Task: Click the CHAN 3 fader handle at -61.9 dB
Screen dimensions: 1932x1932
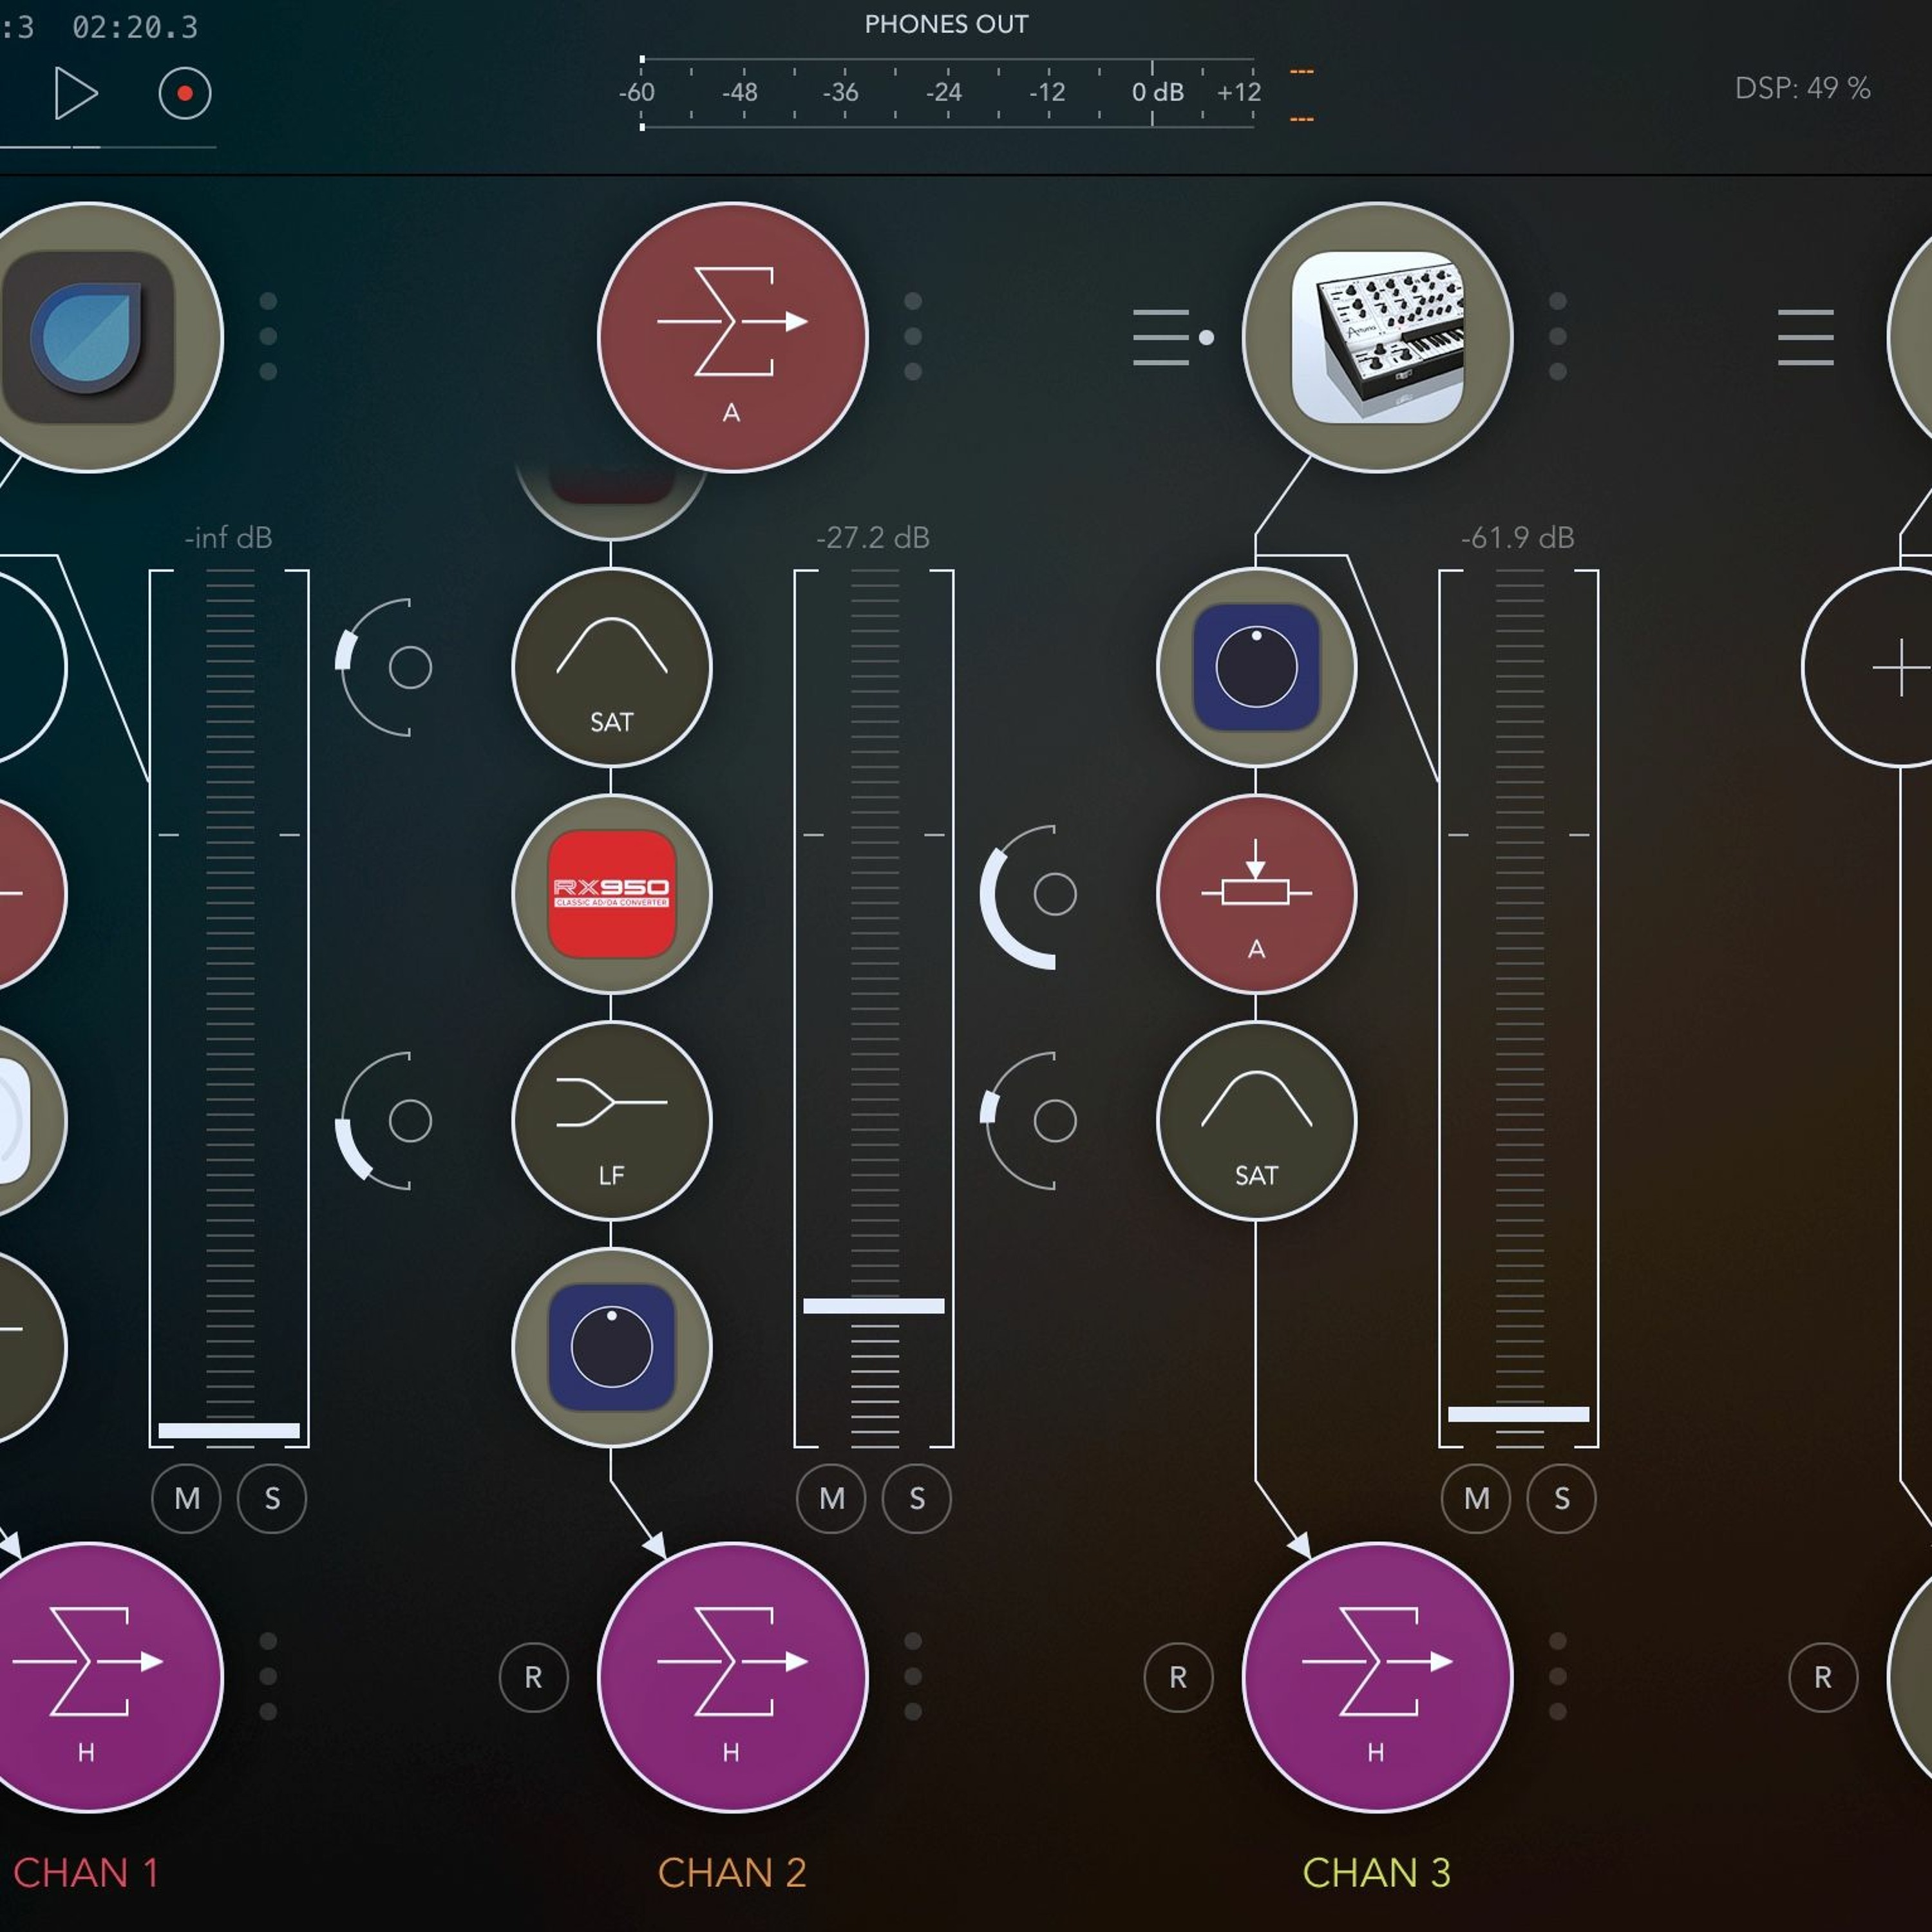Action: [x=1518, y=1414]
